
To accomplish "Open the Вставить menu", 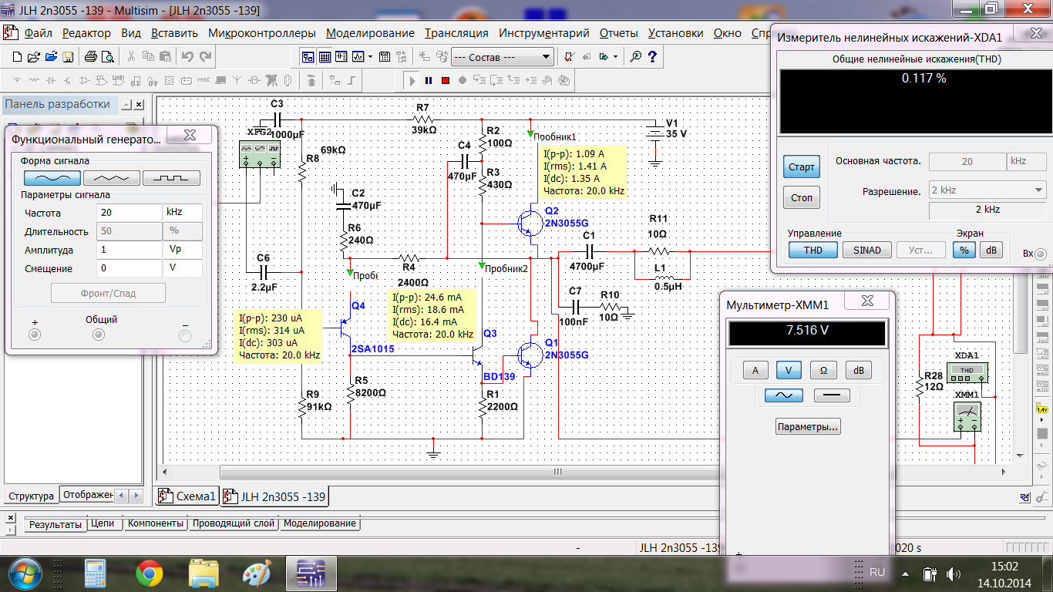I will [x=174, y=33].
